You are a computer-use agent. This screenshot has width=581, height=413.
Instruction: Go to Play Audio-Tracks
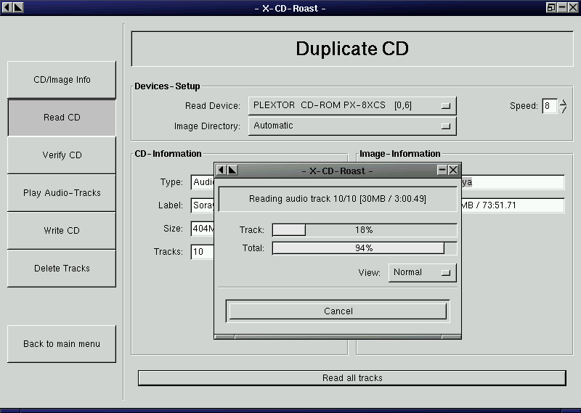pos(62,193)
